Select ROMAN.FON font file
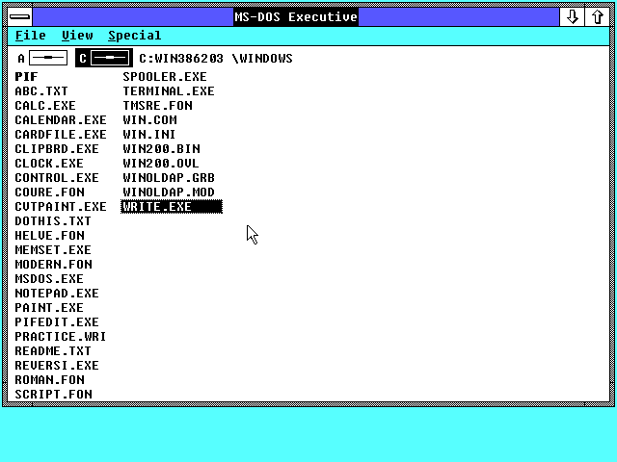 pyautogui.click(x=49, y=380)
